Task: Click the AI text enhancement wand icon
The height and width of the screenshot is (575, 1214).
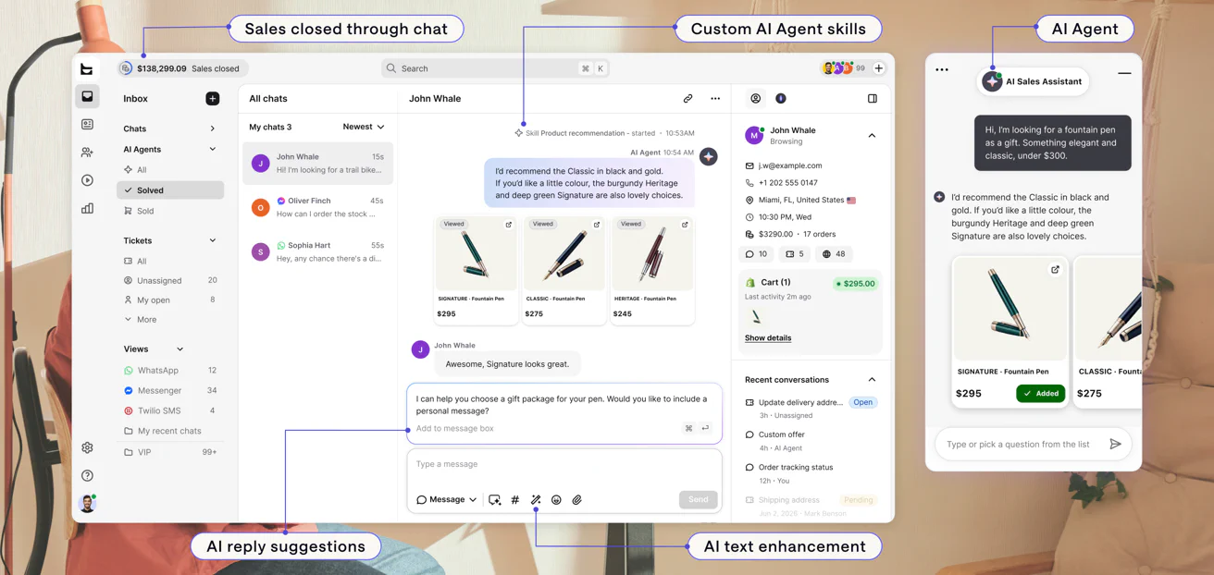Action: tap(536, 499)
